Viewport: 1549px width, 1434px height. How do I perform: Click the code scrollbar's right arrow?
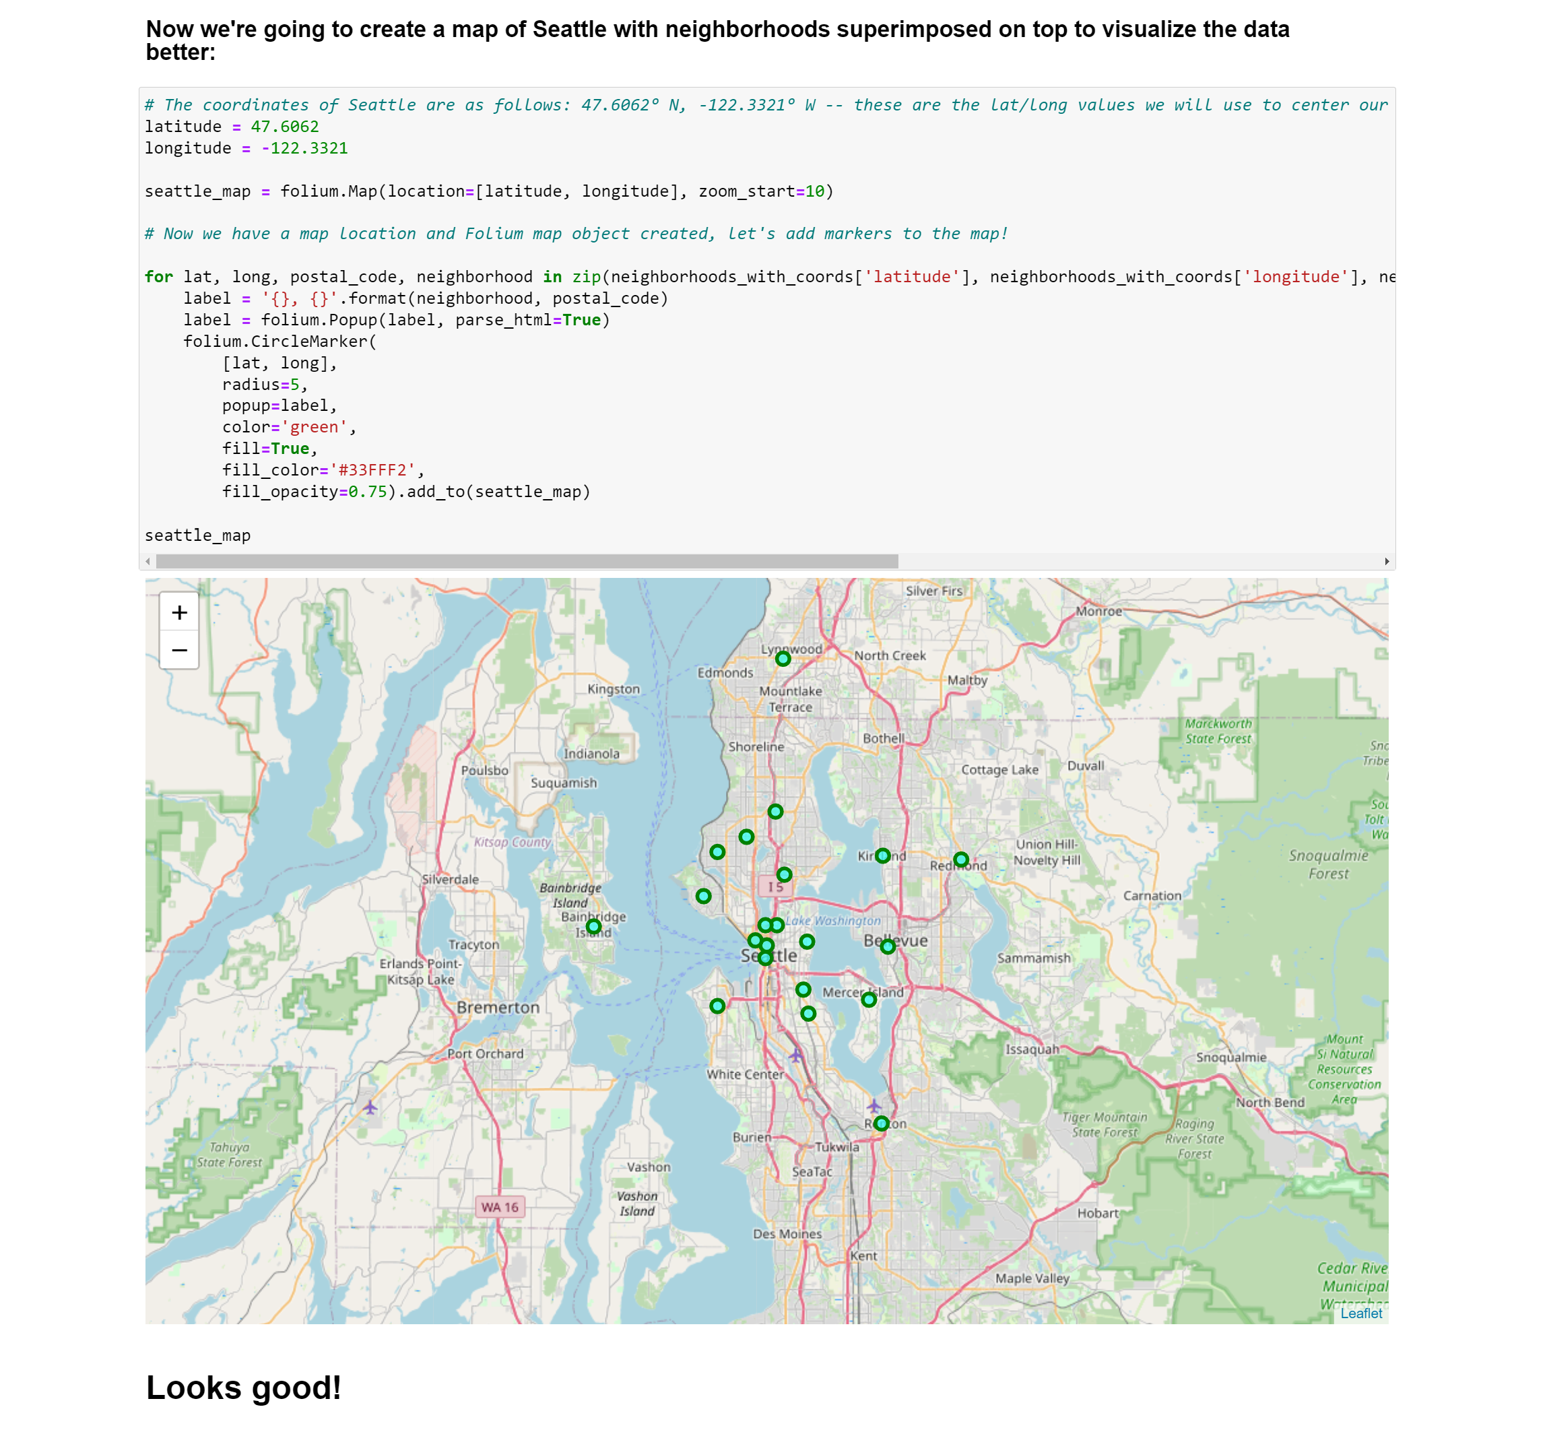1387,561
